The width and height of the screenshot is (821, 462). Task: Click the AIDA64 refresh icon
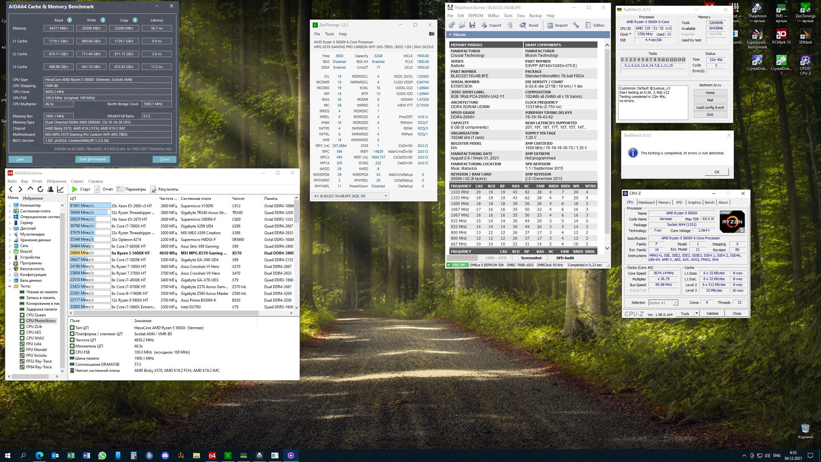[40, 189]
